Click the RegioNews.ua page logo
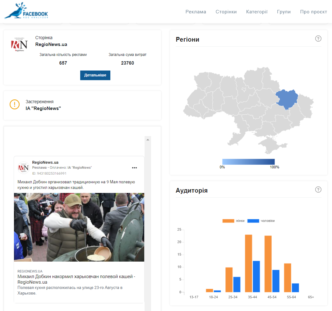 tap(19, 44)
